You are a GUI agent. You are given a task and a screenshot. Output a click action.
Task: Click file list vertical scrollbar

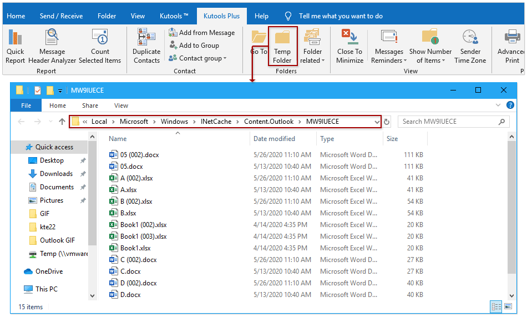click(x=511, y=208)
